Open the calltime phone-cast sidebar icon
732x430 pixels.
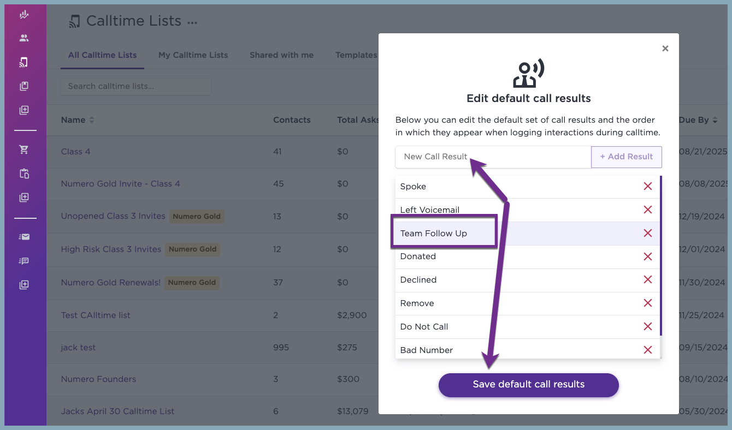pyautogui.click(x=23, y=62)
